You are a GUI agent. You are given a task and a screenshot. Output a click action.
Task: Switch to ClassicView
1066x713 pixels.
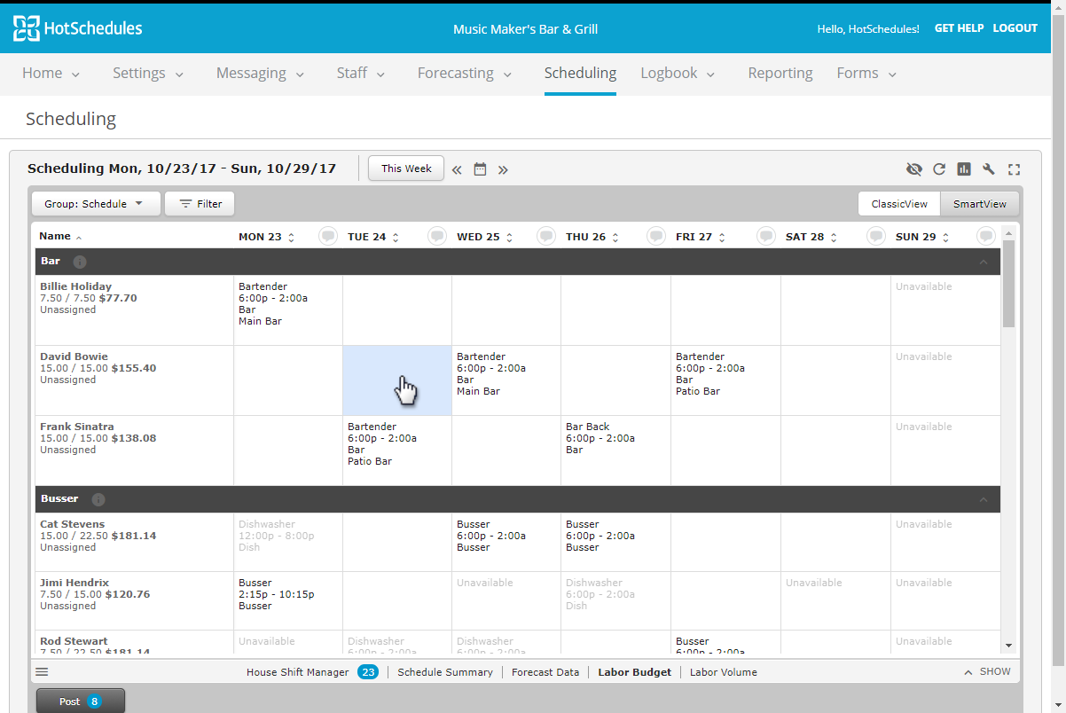coord(899,204)
